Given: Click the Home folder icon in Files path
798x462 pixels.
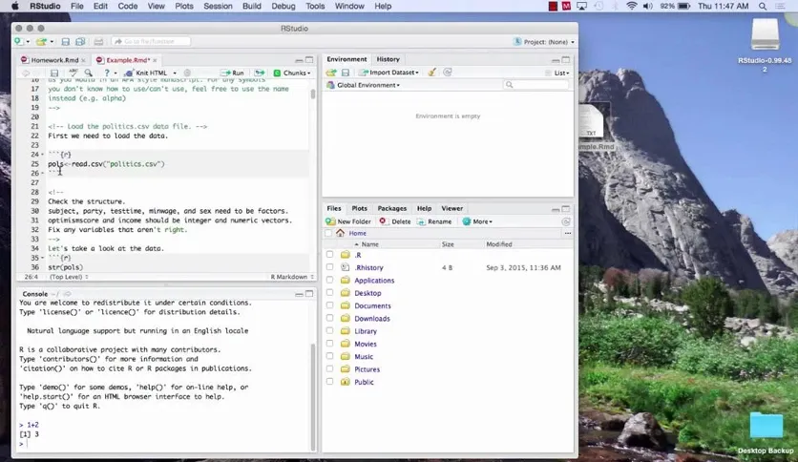Looking at the screenshot, I should tap(341, 233).
